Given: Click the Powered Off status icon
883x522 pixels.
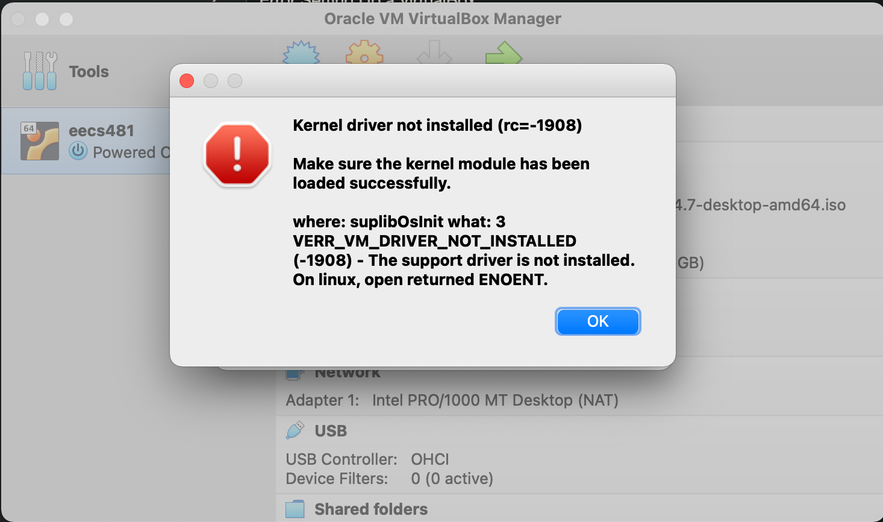Looking at the screenshot, I should [x=78, y=151].
